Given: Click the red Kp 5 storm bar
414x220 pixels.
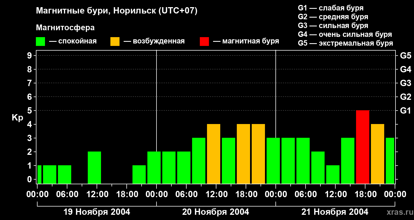Looking at the screenshot, I should pos(363,147).
